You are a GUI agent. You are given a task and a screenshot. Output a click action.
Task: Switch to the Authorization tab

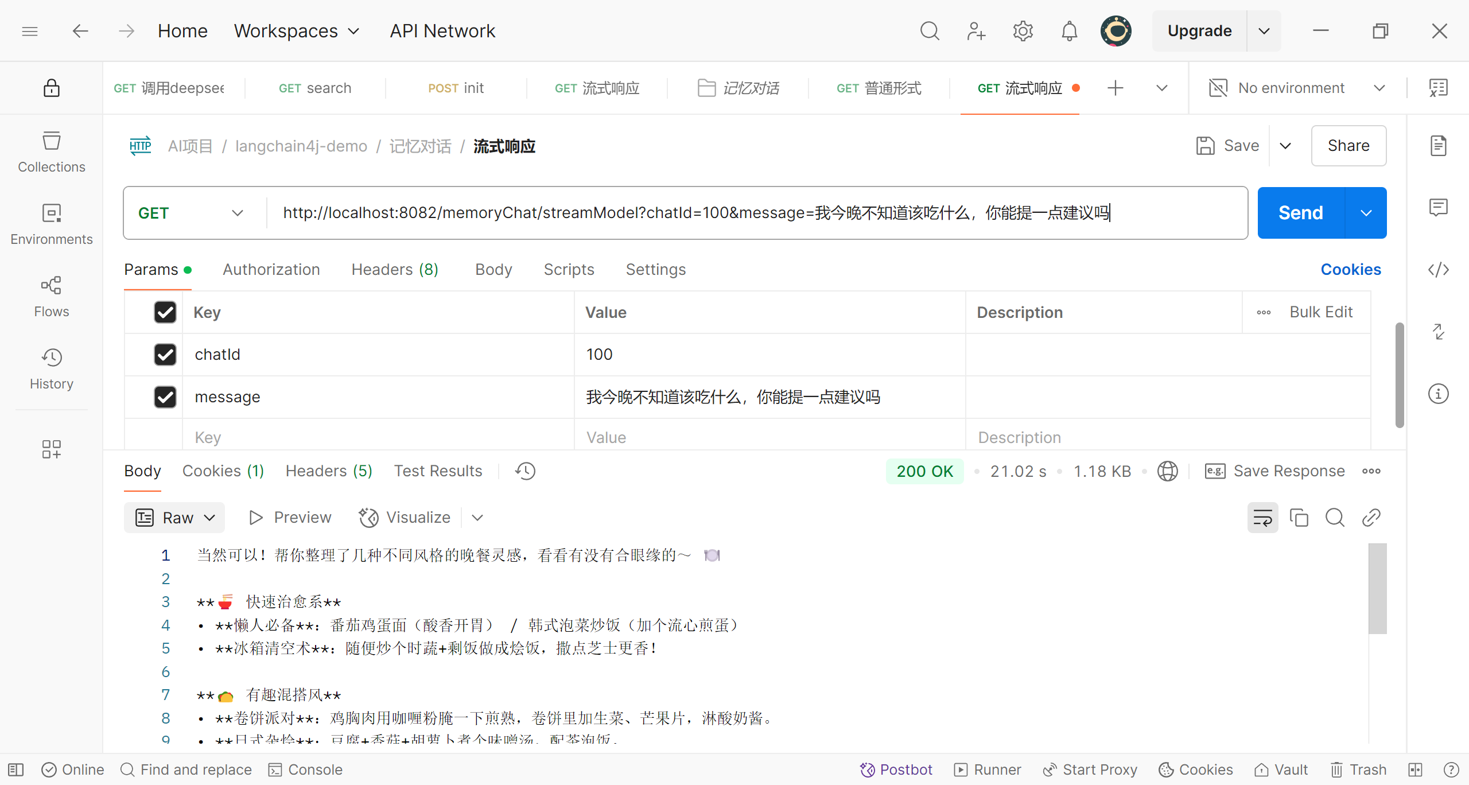coord(271,270)
